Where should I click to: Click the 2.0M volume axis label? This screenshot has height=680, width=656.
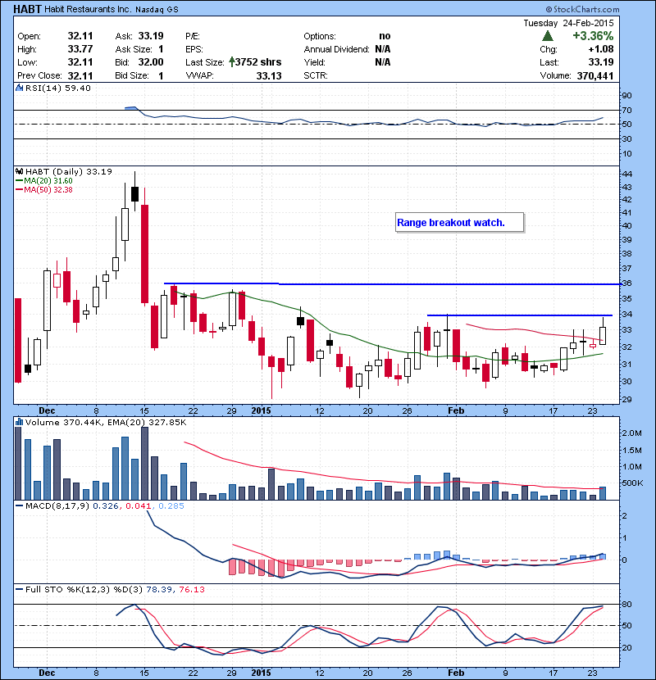[631, 433]
